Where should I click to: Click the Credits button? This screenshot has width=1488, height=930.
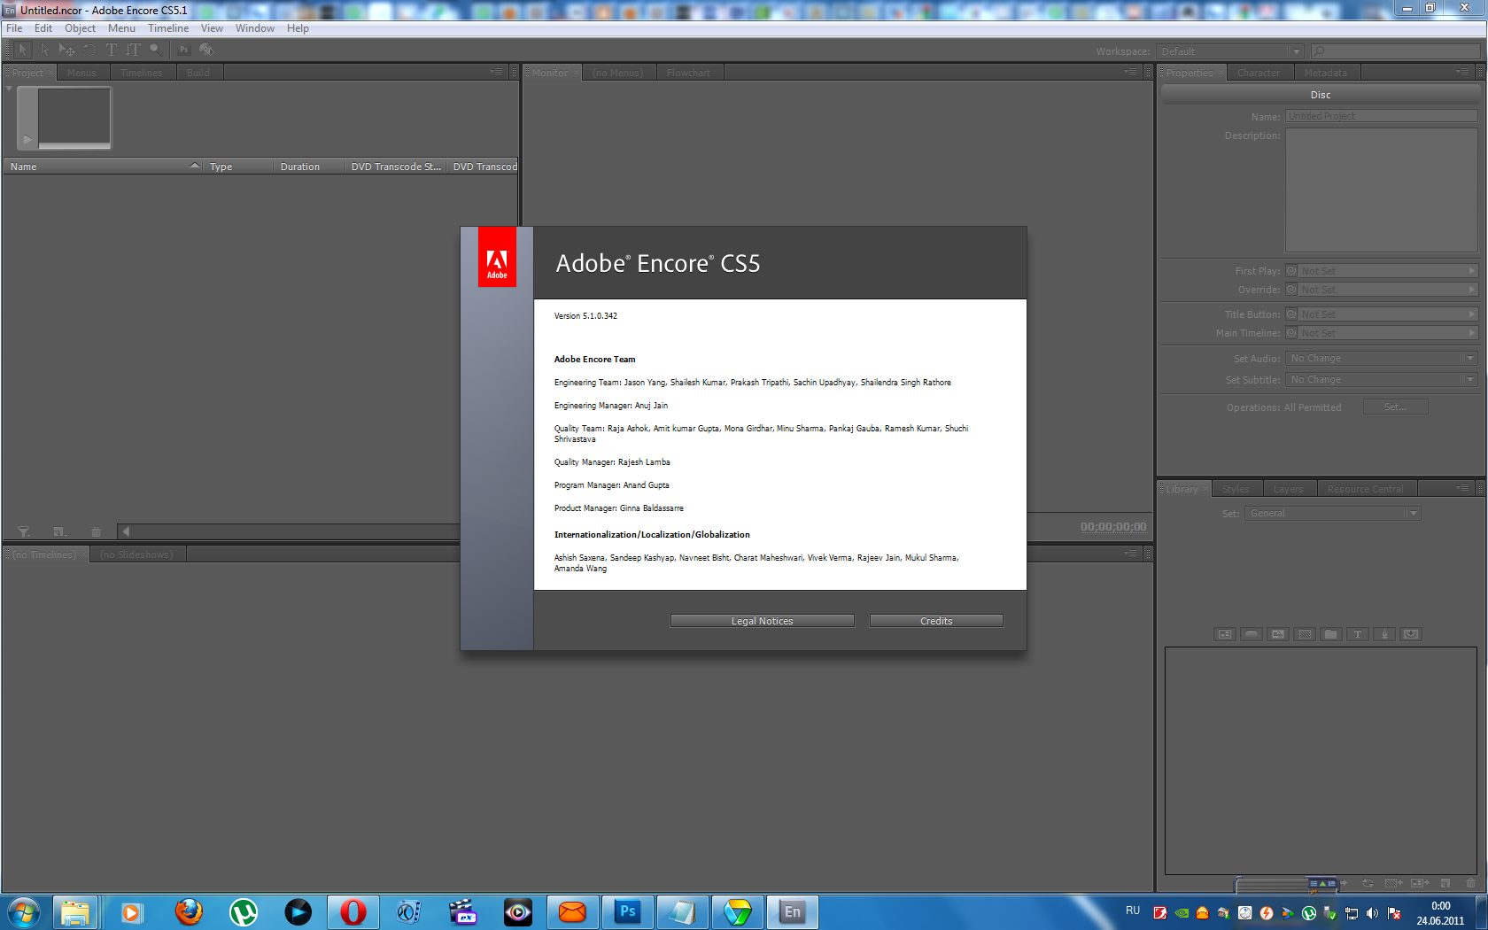click(x=936, y=621)
